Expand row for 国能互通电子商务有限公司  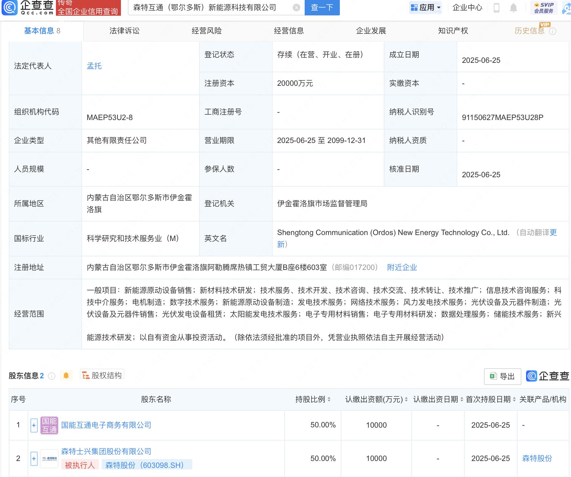point(34,425)
